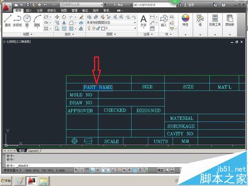Click the Print icon in quick access toolbar

coord(39,4)
